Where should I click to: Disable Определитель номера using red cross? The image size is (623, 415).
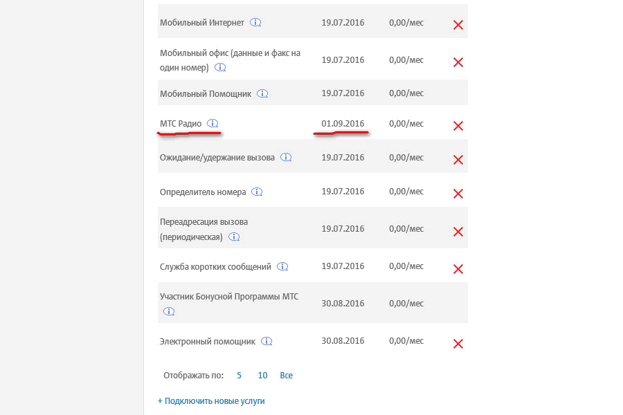(x=458, y=194)
